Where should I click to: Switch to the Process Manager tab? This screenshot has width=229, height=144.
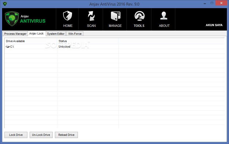15,34
